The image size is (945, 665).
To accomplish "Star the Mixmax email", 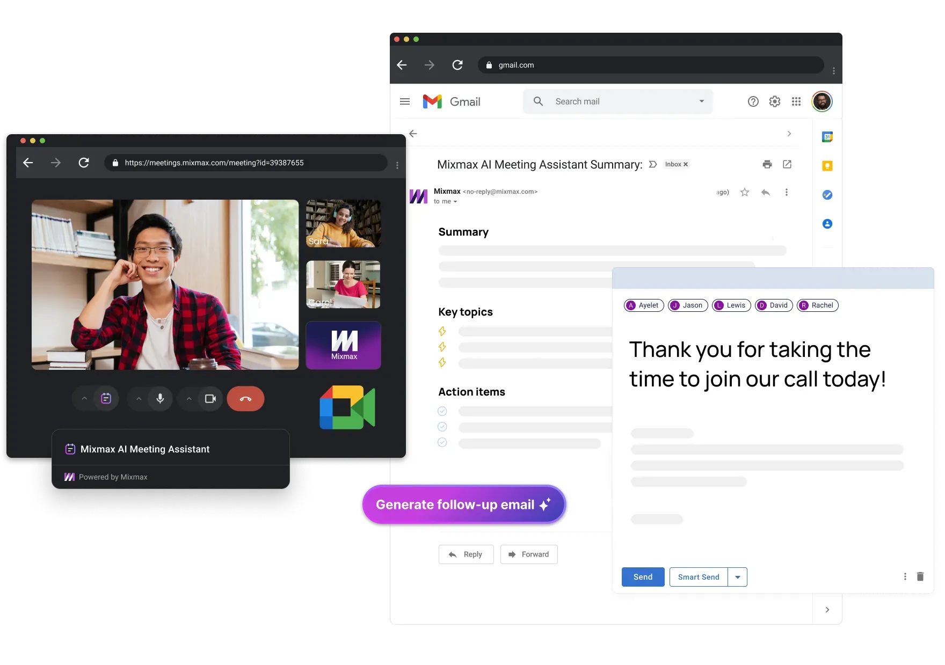I will pyautogui.click(x=745, y=192).
